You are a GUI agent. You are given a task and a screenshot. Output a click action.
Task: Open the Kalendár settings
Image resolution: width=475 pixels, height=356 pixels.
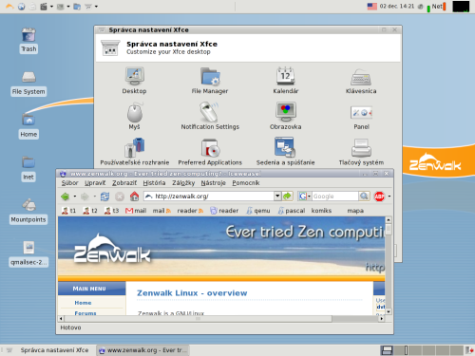point(286,81)
